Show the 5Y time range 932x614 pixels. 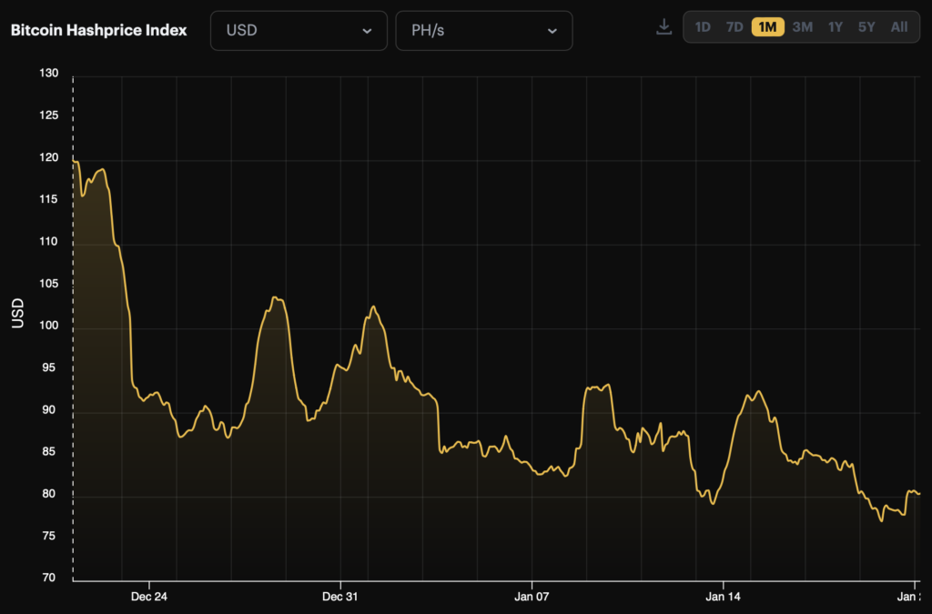[866, 27]
